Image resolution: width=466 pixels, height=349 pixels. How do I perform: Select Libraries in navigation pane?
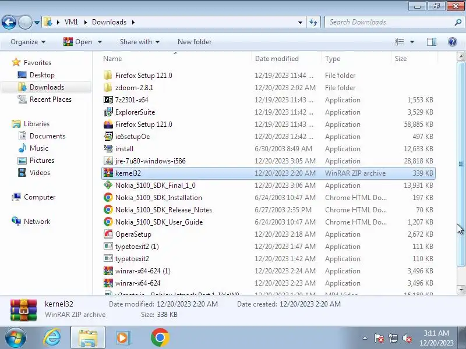pyautogui.click(x=37, y=123)
